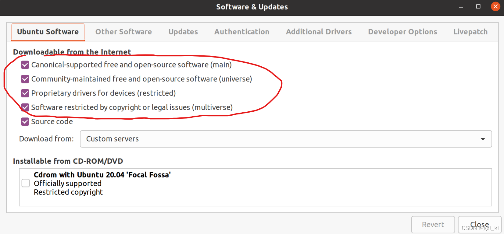The width and height of the screenshot is (504, 234).
Task: Enable the Cdrom with Ubuntu 20.04 checkbox
Action: pos(26,183)
